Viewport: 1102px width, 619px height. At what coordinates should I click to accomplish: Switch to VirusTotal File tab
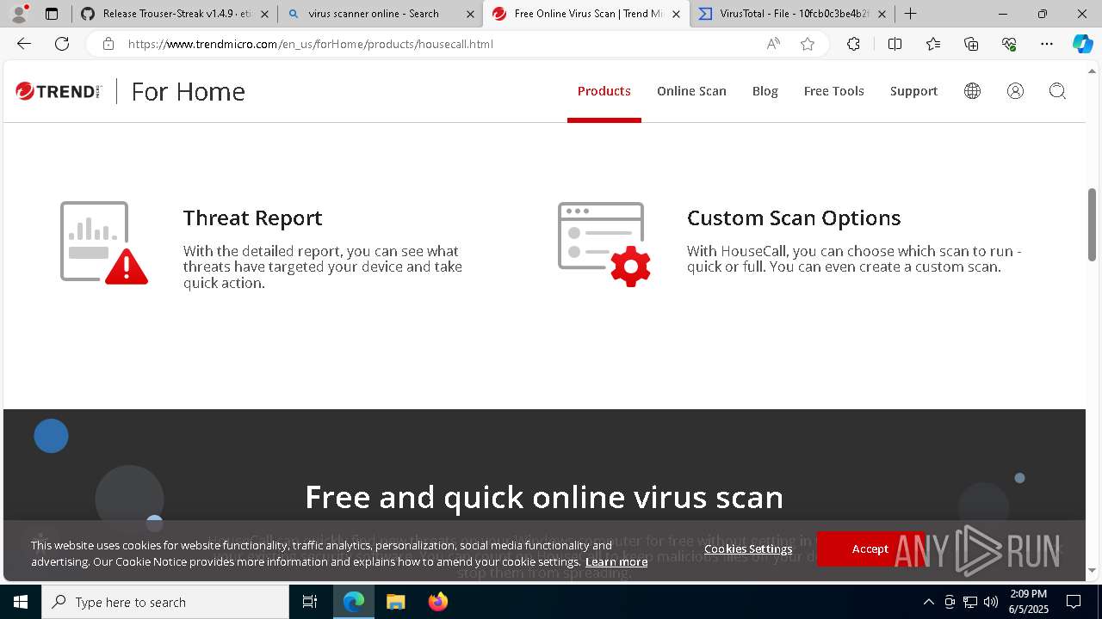pyautogui.click(x=792, y=14)
